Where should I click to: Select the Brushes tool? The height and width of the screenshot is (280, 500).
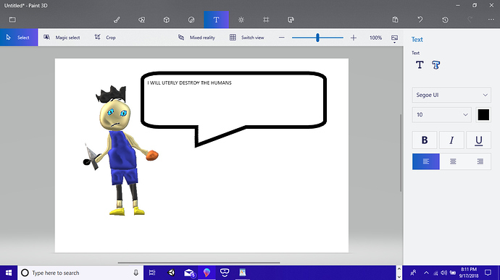117,20
